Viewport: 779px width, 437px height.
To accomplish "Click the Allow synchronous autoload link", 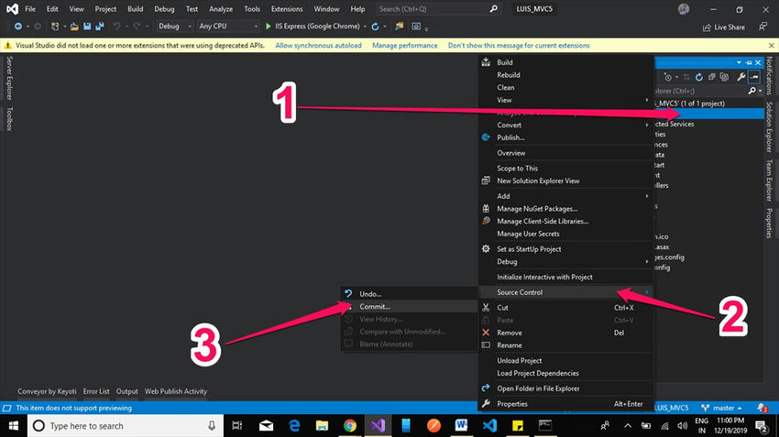I will click(318, 45).
